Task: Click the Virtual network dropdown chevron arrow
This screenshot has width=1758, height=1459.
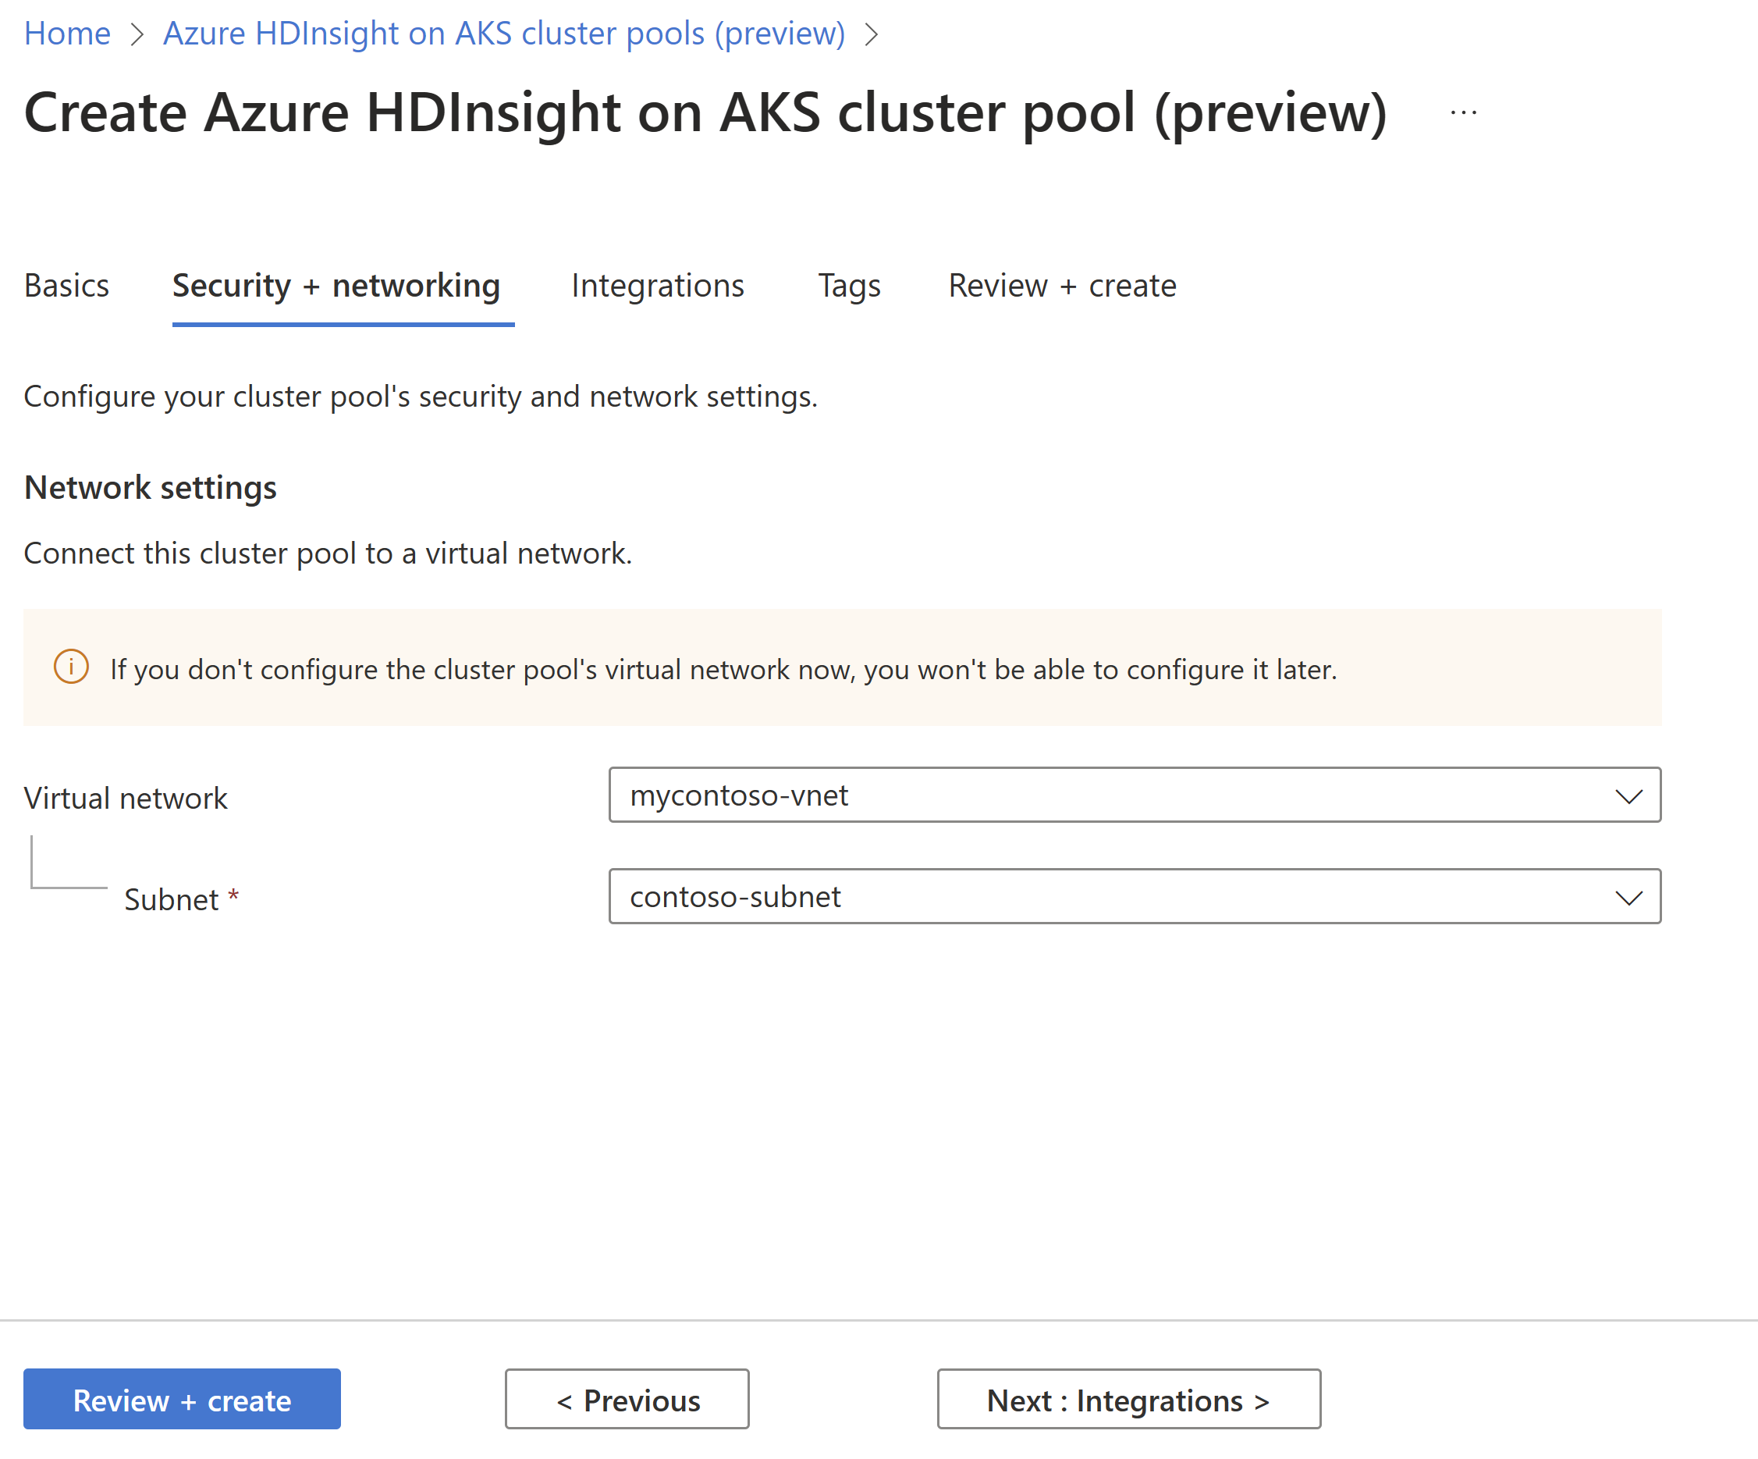Action: [x=1628, y=795]
